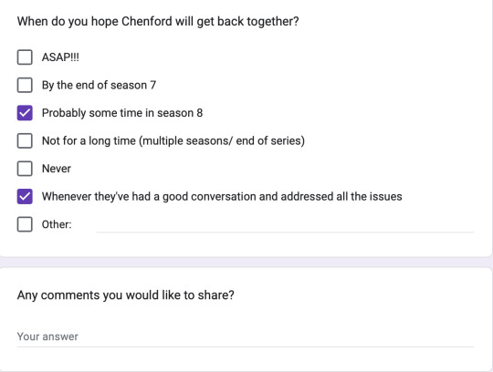Tick the ASAP!!! checkbox
Screen dimensions: 493x372
(x=25, y=57)
